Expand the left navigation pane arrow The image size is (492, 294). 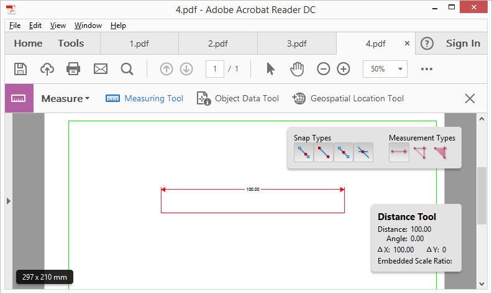coord(9,201)
